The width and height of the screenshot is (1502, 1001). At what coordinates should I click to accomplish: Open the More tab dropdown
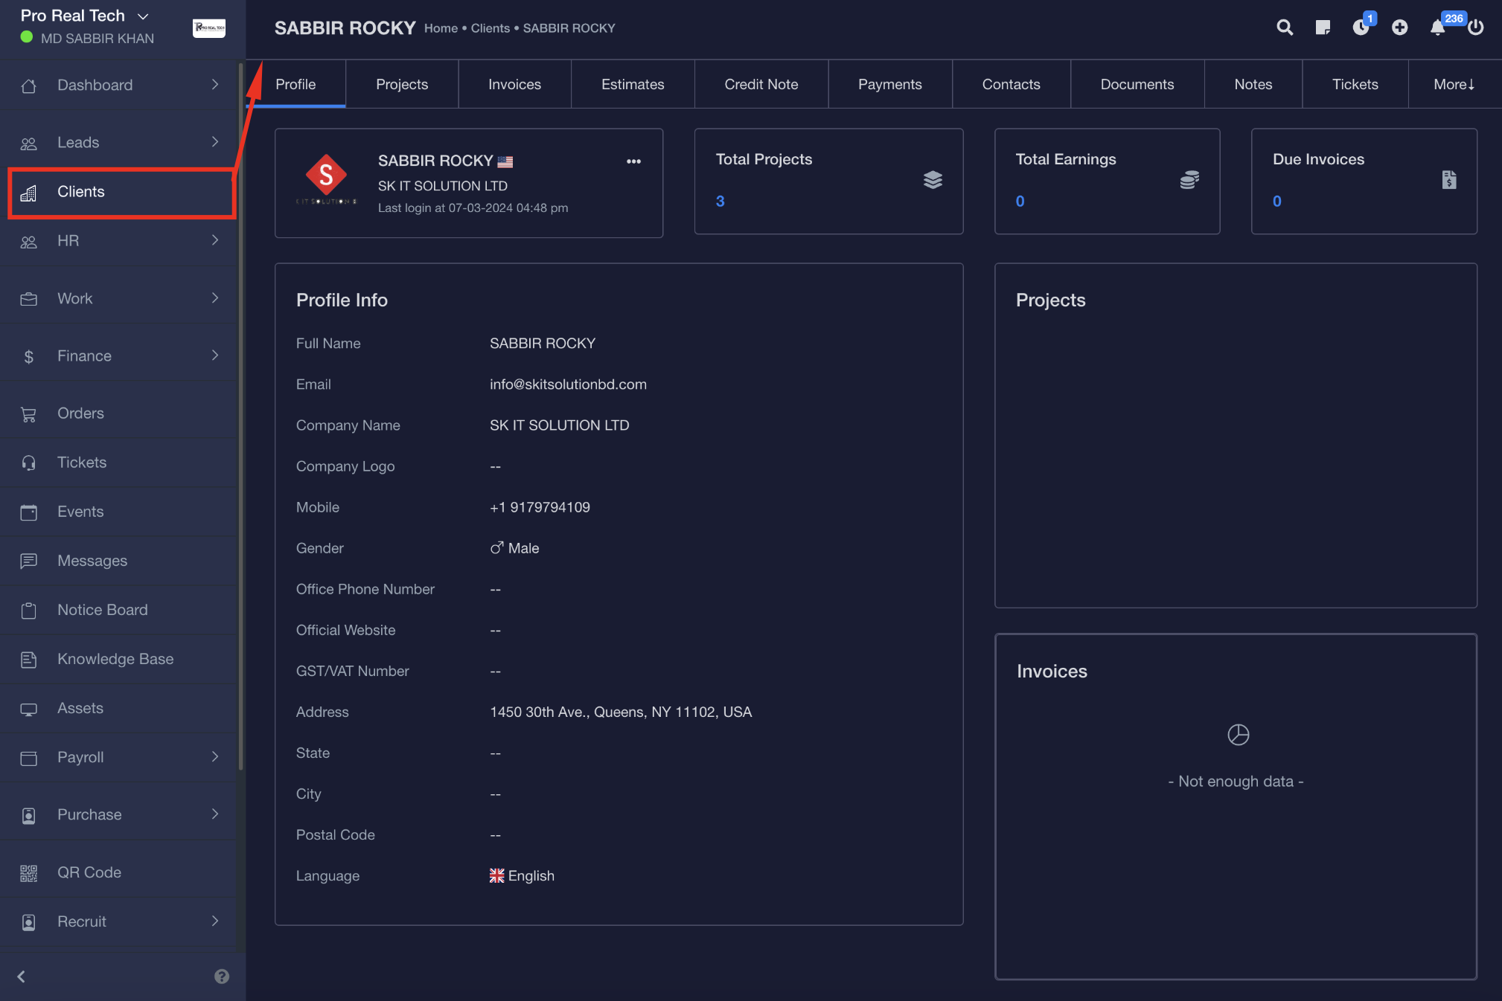pyautogui.click(x=1454, y=84)
